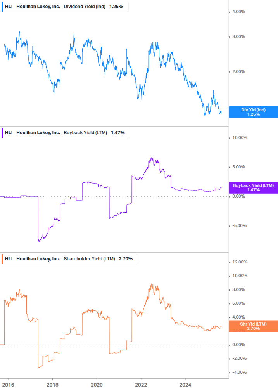Click the 2016 label on the time axis

click(x=8, y=385)
